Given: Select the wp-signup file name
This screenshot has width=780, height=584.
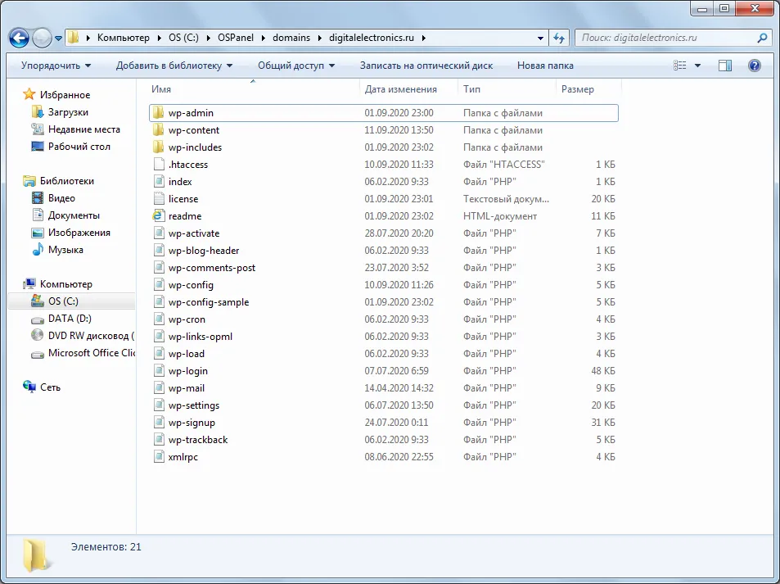Looking at the screenshot, I should [192, 423].
